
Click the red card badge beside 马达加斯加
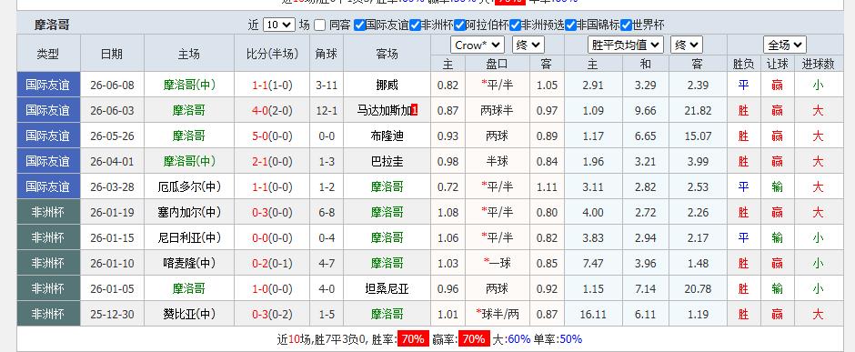[415, 111]
